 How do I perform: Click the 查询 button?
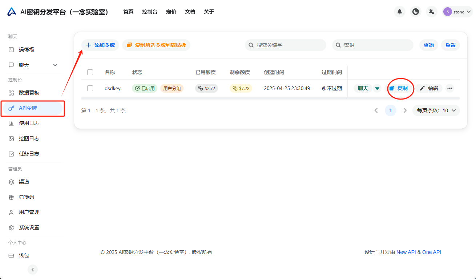tap(429, 45)
